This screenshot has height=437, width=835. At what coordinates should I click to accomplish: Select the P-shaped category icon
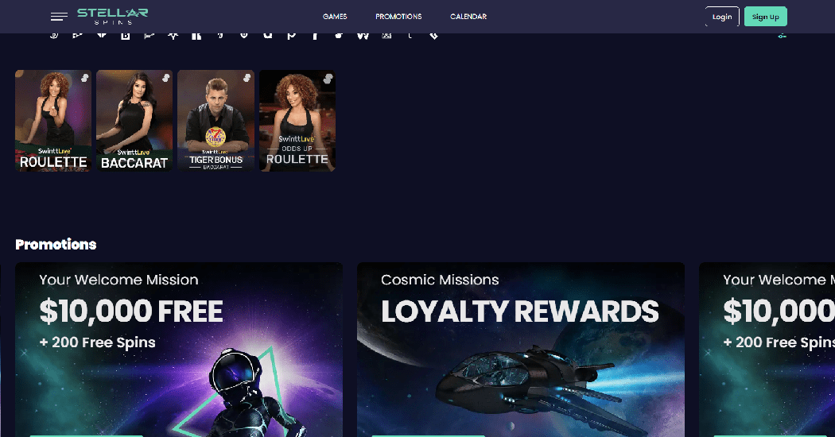click(291, 36)
